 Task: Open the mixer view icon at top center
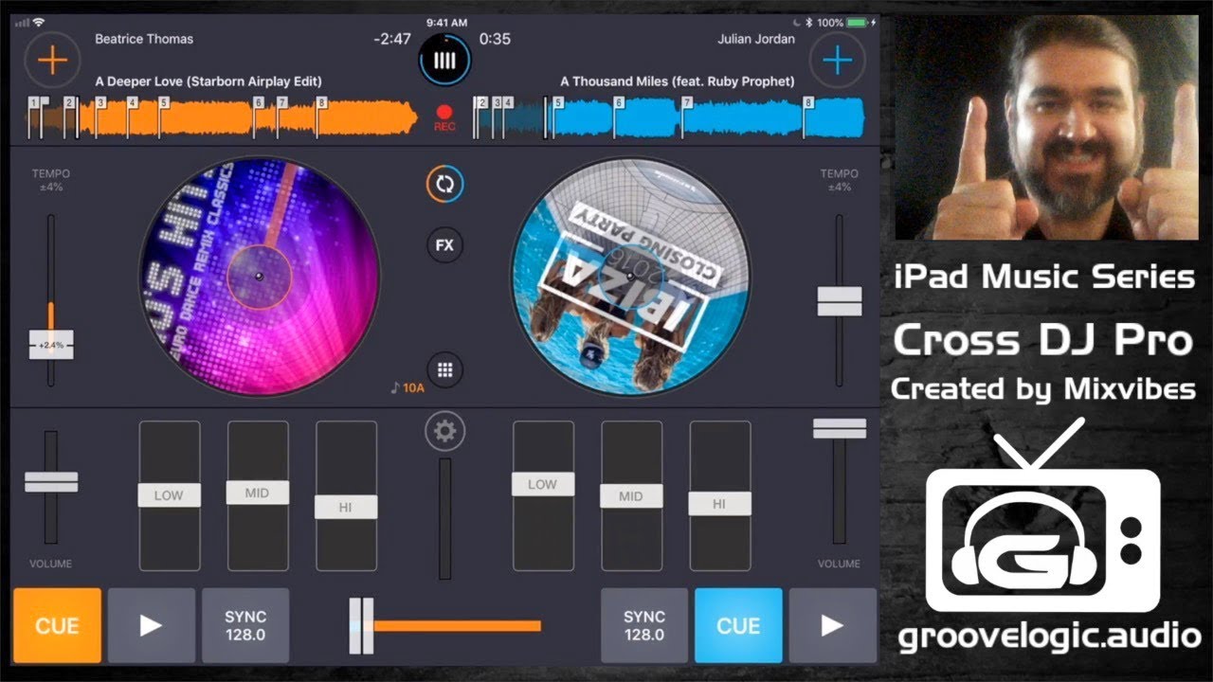(444, 61)
